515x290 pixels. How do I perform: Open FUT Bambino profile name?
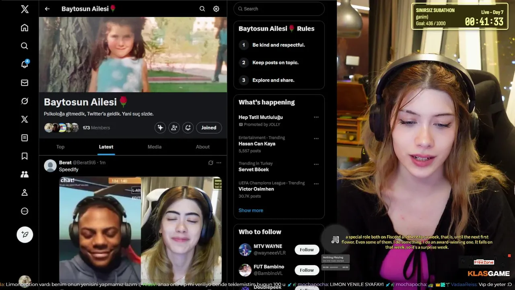coord(269,267)
